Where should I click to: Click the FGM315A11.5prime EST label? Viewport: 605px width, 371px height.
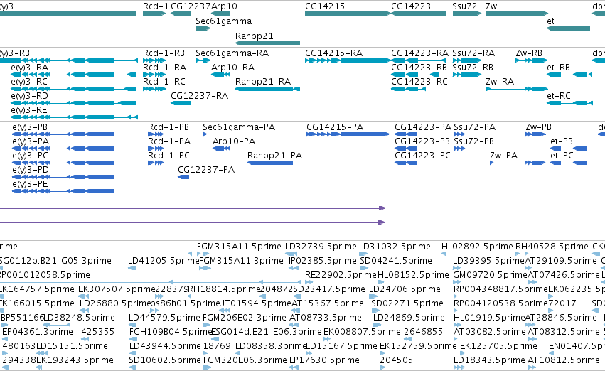(x=239, y=247)
